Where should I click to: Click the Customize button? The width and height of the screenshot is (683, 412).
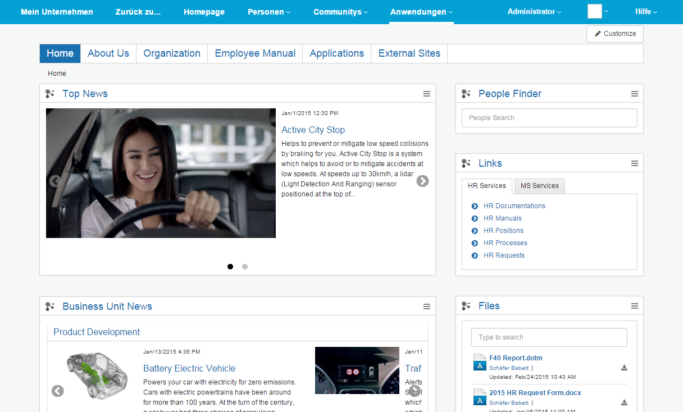click(615, 34)
